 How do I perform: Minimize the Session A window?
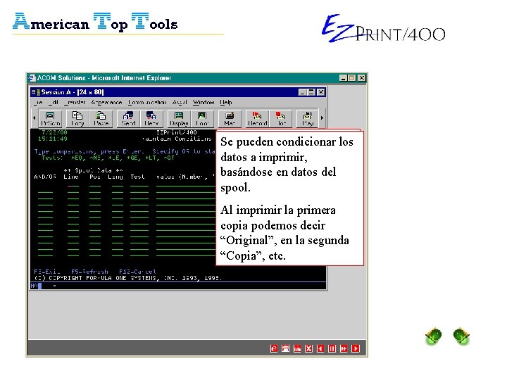(302, 92)
